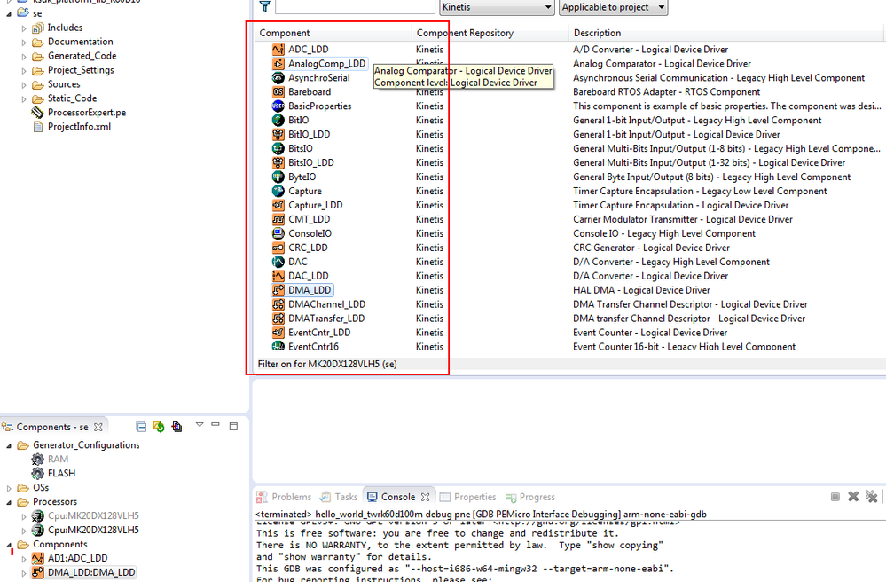This screenshot has width=886, height=582.
Task: Click the ProcessorExpert.pe file icon
Action: click(x=37, y=113)
